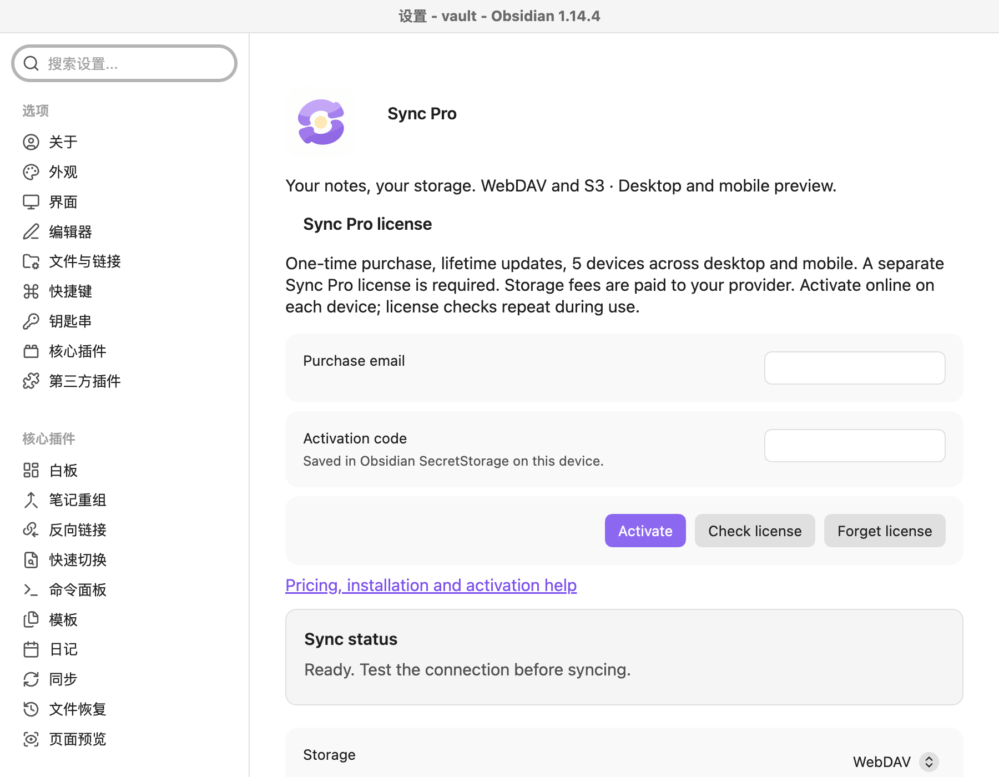Focus the Purchase email input field
The image size is (999, 777).
click(855, 368)
